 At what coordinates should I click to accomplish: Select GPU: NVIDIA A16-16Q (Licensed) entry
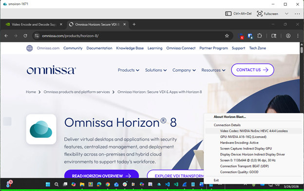pos(254,137)
